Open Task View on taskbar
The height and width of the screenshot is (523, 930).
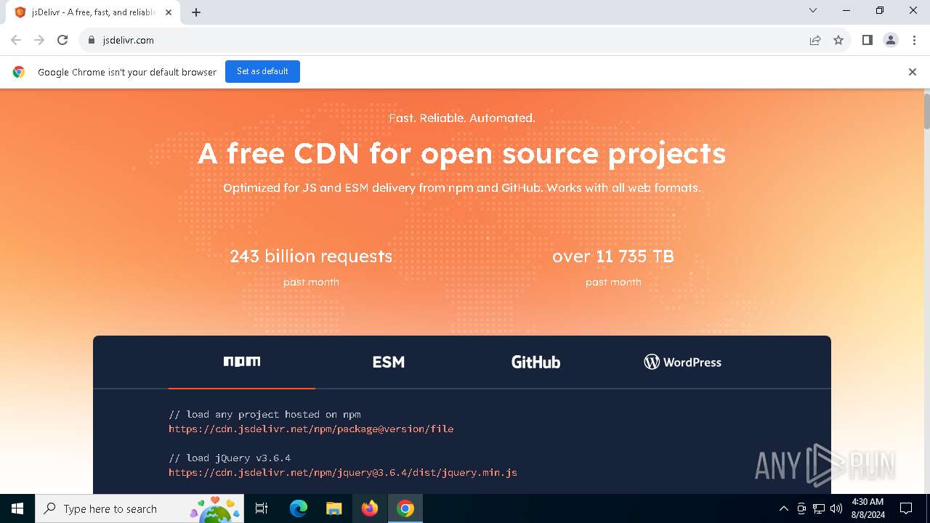pos(262,508)
